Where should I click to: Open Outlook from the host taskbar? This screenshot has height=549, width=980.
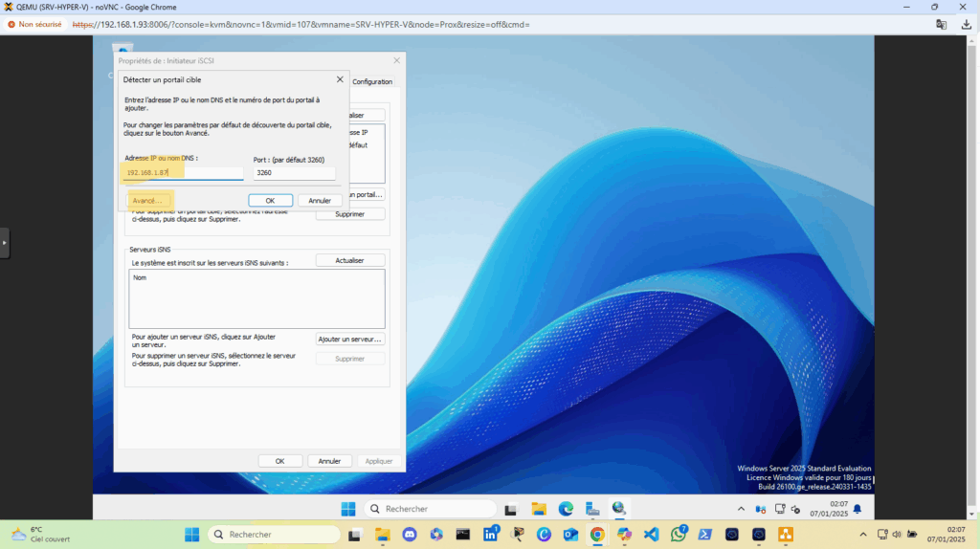[570, 535]
